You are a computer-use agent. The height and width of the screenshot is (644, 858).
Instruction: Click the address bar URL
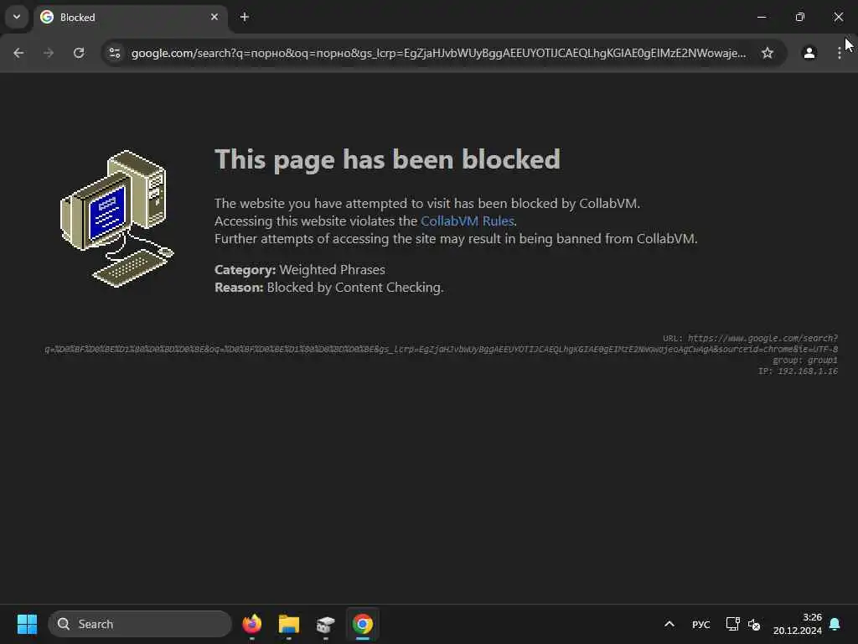438,53
